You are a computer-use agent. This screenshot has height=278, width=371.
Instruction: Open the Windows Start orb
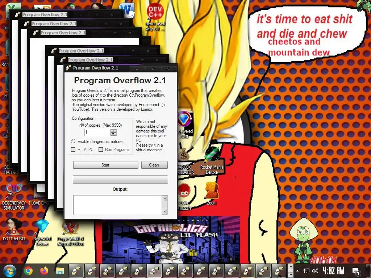click(10, 271)
